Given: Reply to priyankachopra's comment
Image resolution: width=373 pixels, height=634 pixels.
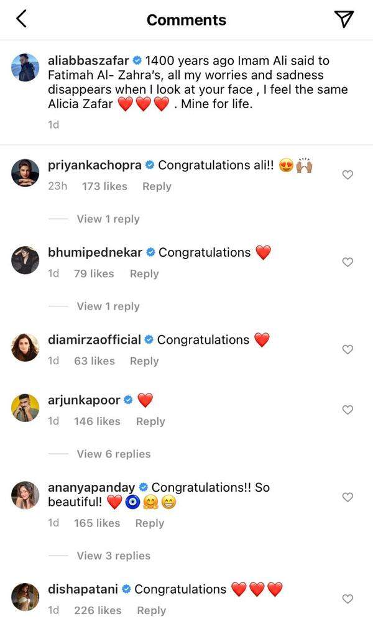Looking at the screenshot, I should coord(157,186).
